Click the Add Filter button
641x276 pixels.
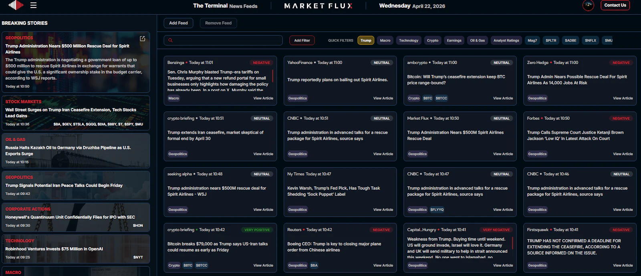pyautogui.click(x=302, y=40)
